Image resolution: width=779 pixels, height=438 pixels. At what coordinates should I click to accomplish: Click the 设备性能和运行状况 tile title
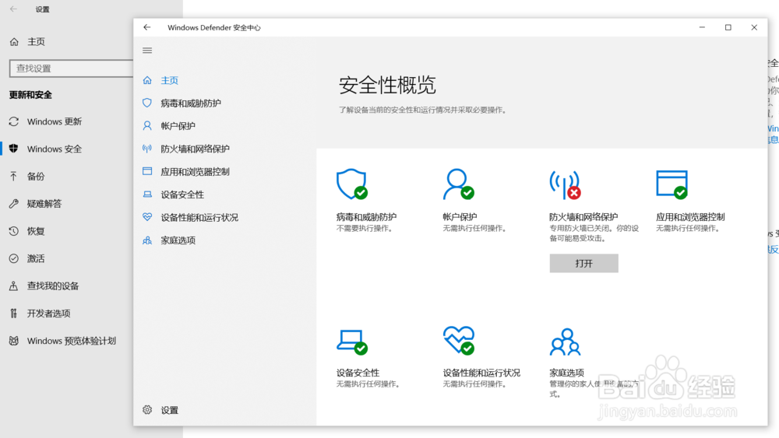point(481,373)
